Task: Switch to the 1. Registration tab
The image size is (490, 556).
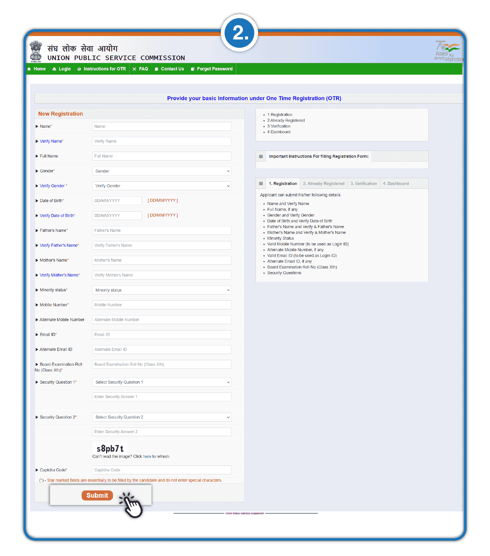Action: tap(283, 184)
